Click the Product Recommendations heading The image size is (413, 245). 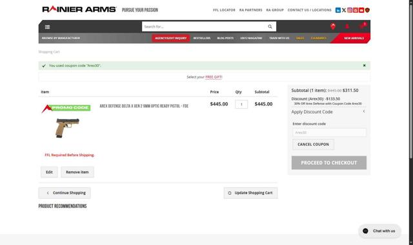point(63,206)
